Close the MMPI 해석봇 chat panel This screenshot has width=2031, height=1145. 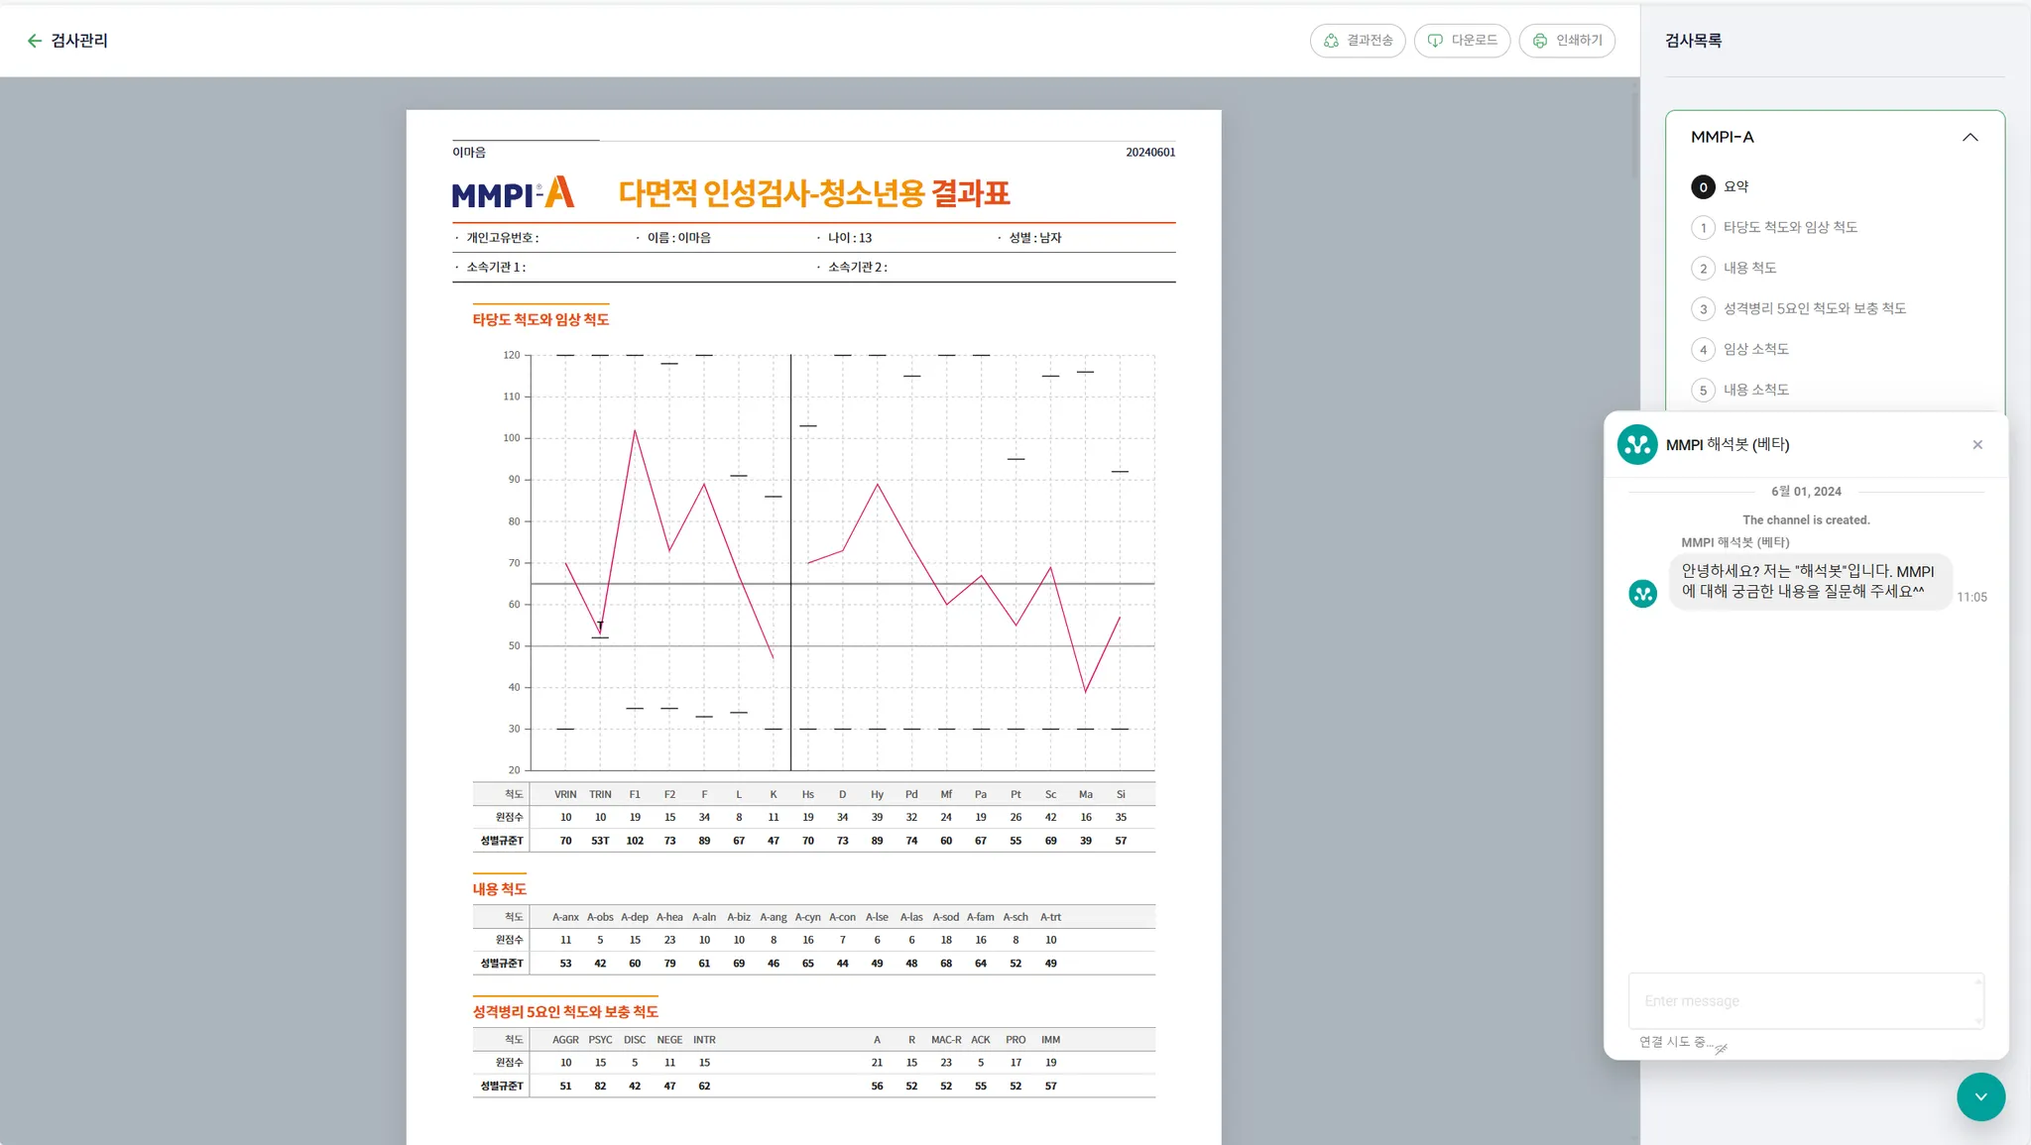(x=1977, y=444)
